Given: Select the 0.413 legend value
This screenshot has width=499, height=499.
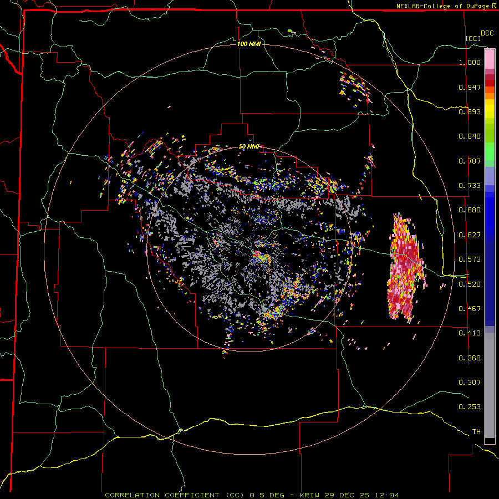Looking at the screenshot, I should [470, 333].
